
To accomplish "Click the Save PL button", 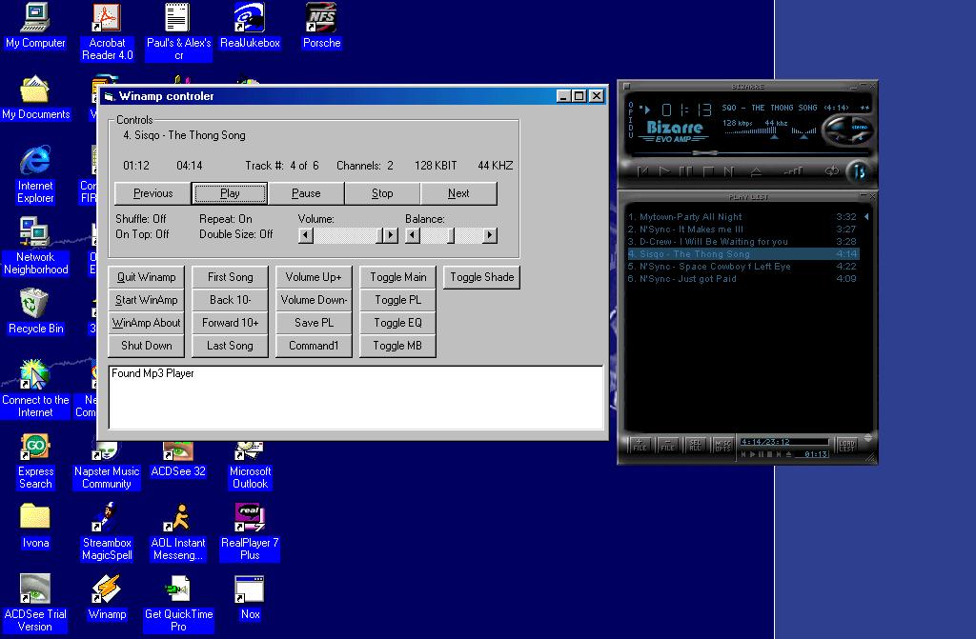I will [x=314, y=323].
